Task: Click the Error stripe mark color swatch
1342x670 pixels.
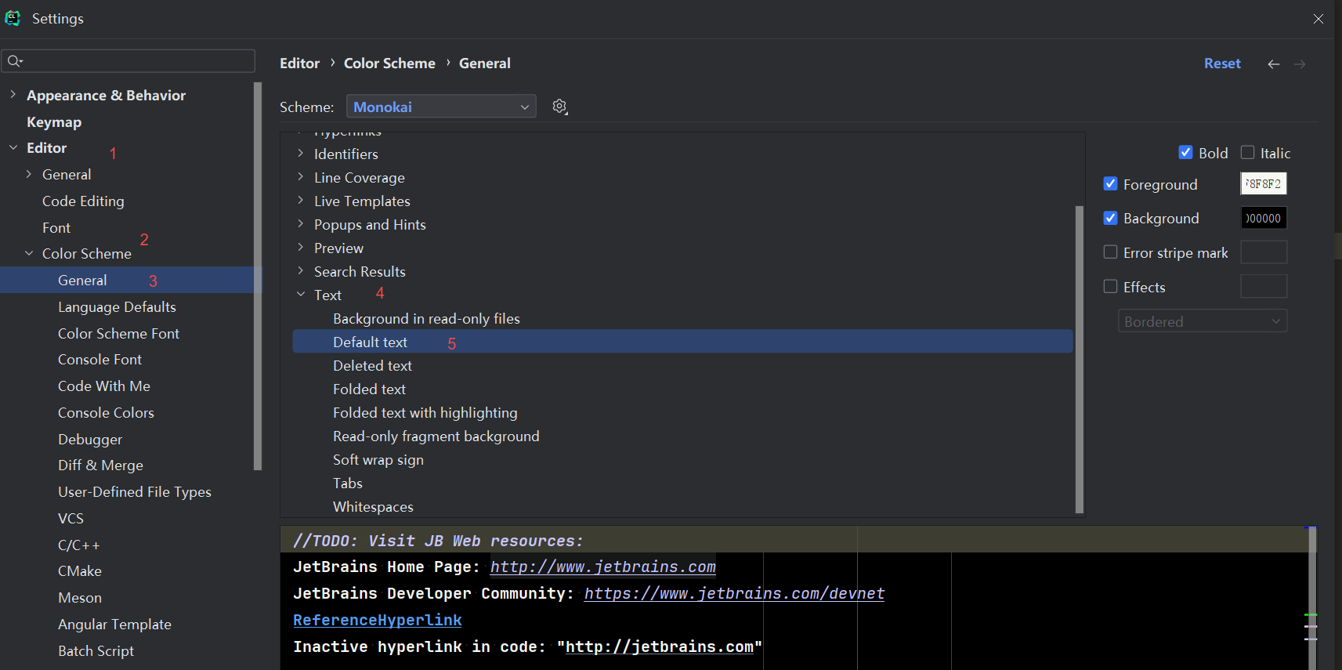Action: coord(1263,252)
